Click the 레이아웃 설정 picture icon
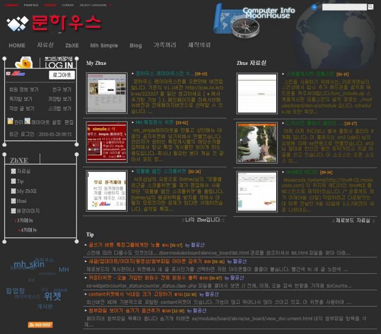Viewport: 381px width, 334px height. click(28, 121)
